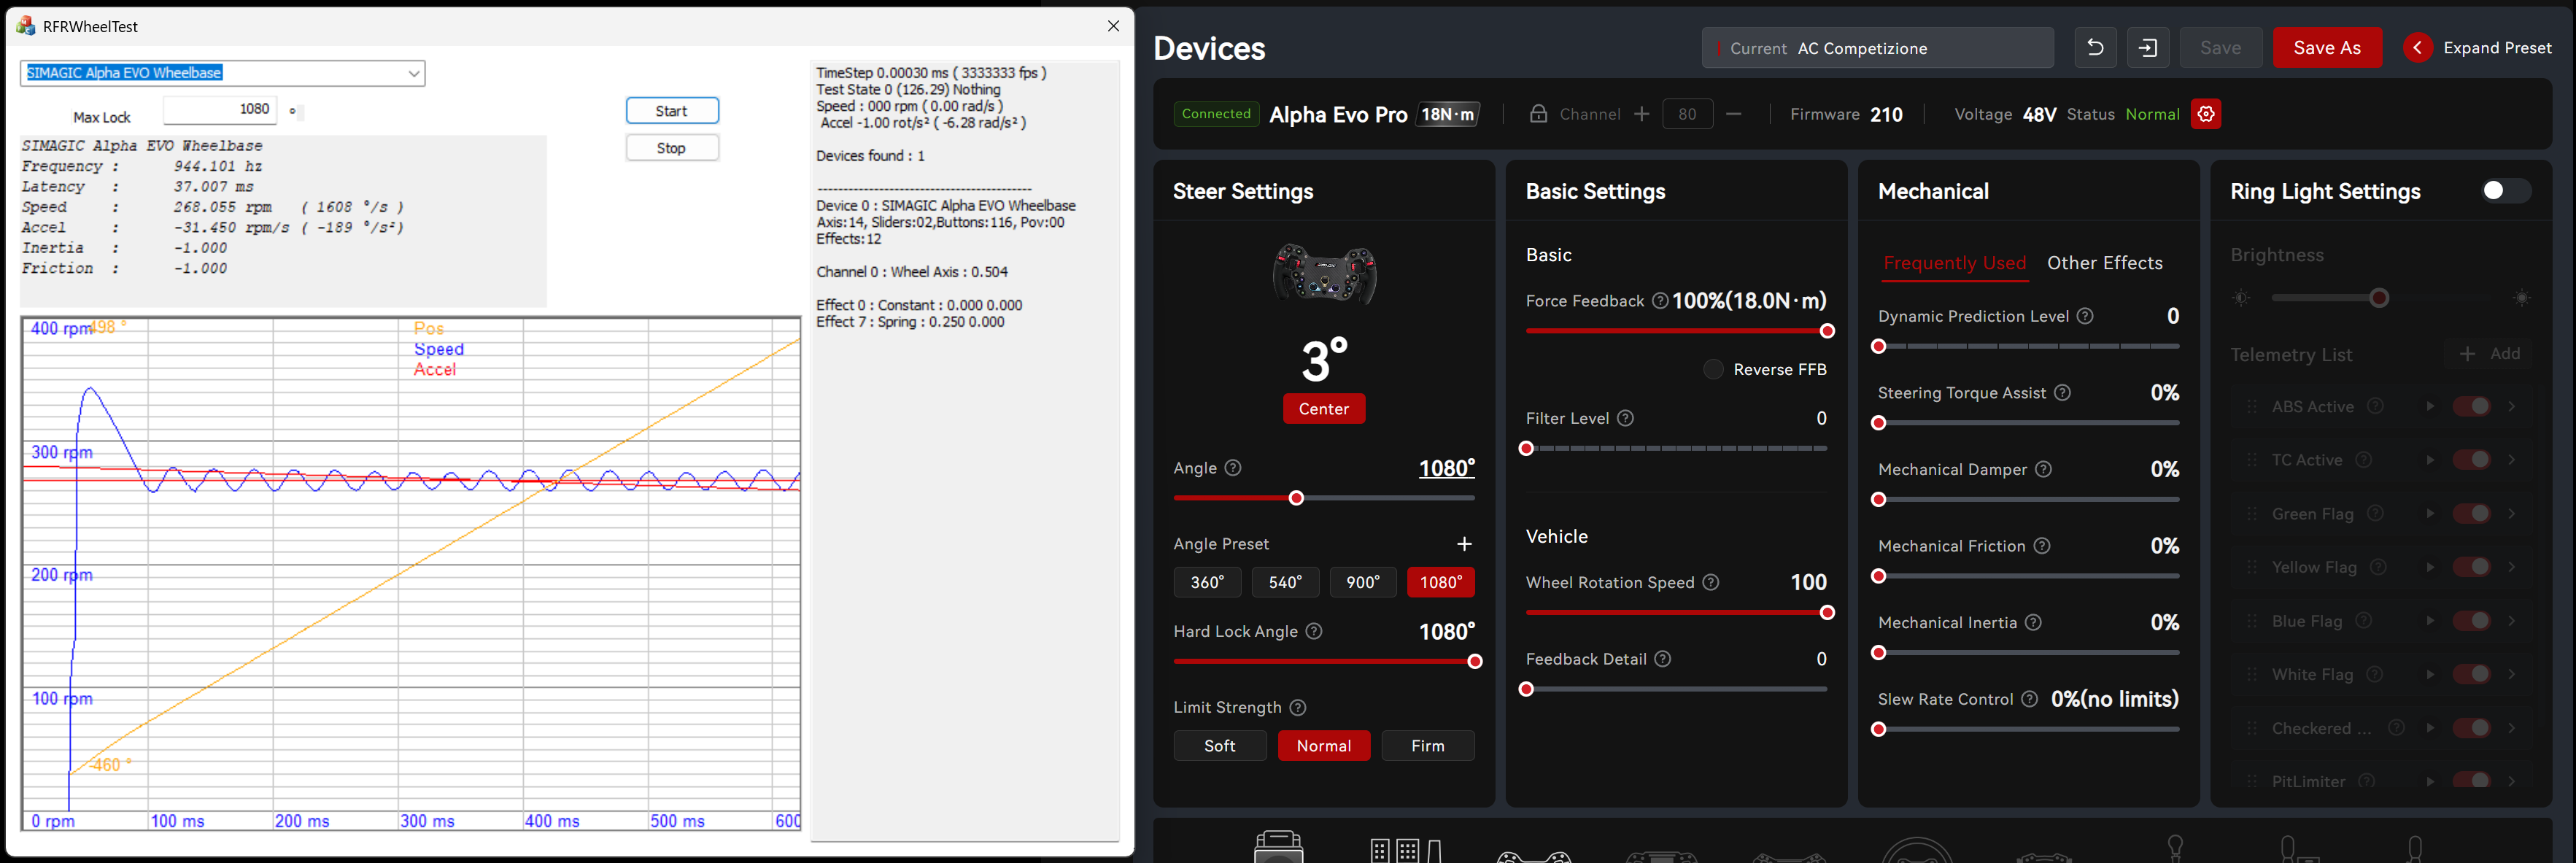Click the Mechanical Inertia help icon
This screenshot has width=2576, height=863.
(x=2033, y=622)
